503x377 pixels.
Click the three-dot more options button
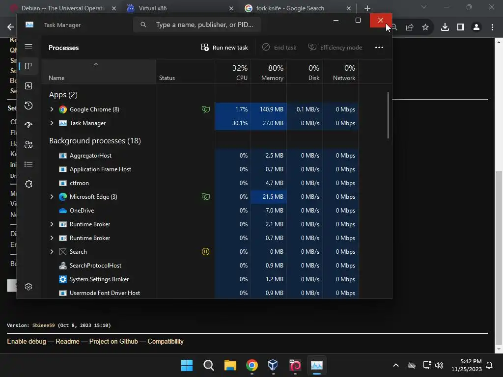[379, 48]
